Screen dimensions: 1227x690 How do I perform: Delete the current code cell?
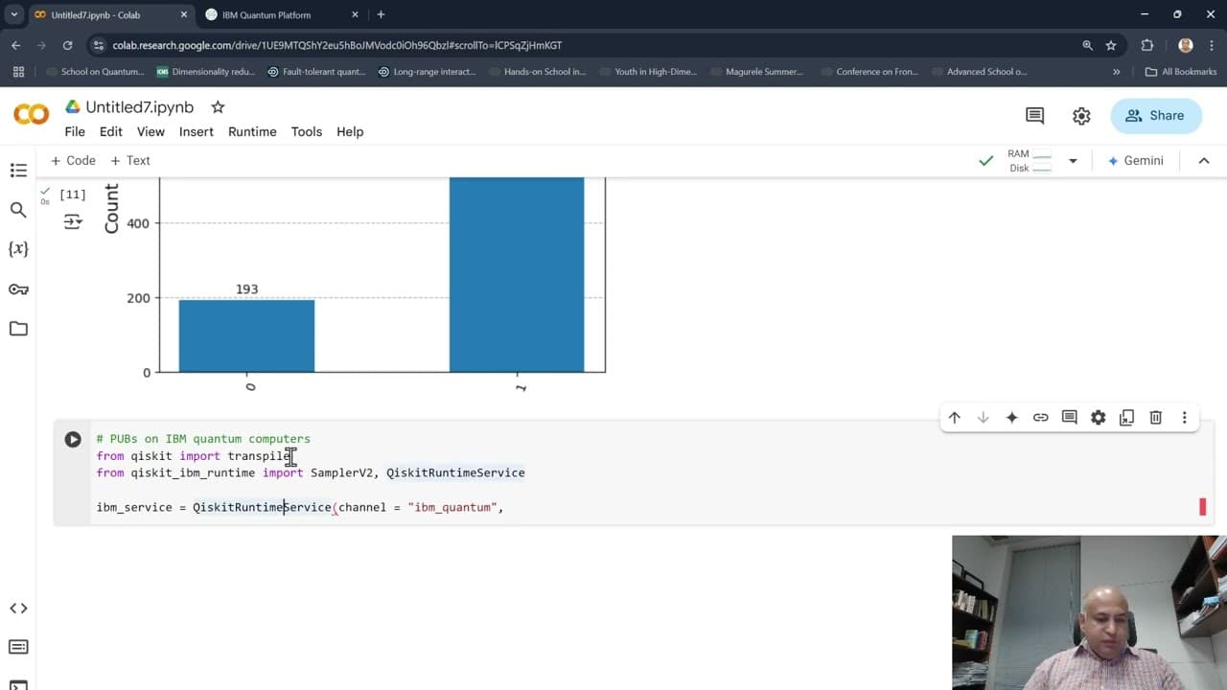pos(1155,417)
